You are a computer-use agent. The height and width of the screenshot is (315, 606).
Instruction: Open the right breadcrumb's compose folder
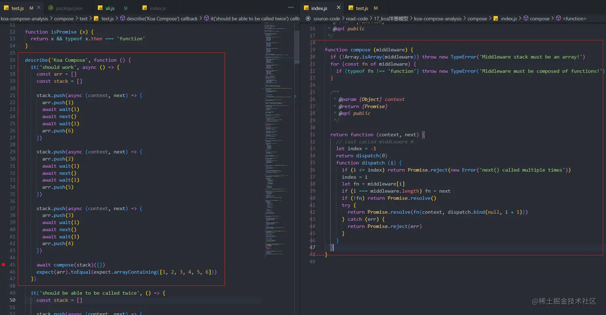[477, 18]
